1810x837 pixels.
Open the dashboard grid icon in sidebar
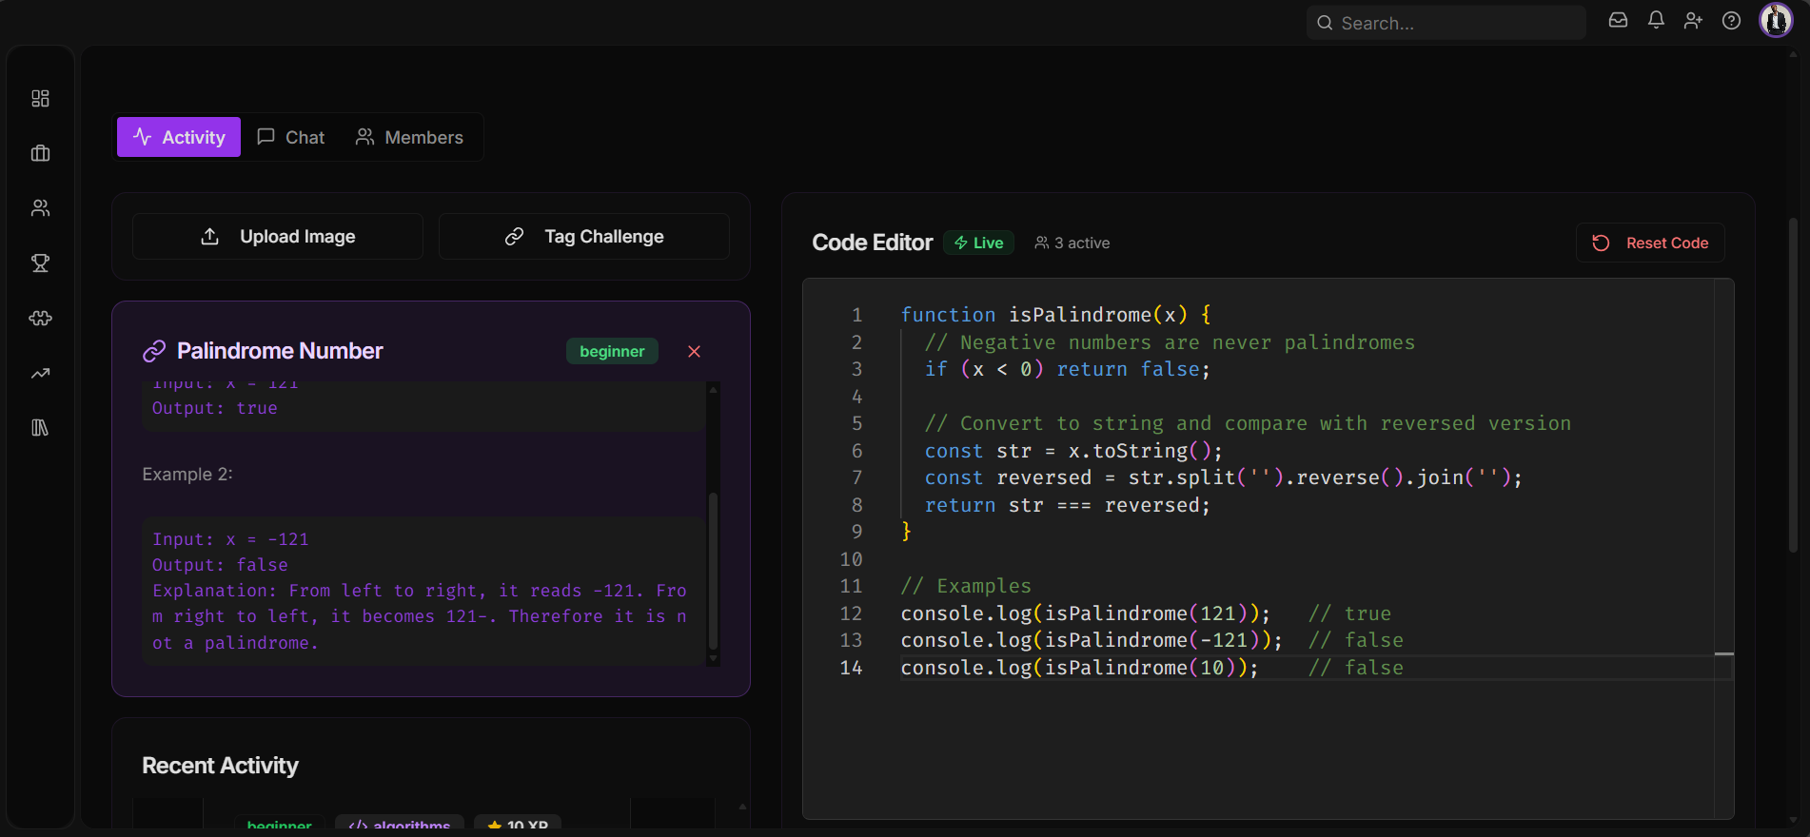[40, 99]
